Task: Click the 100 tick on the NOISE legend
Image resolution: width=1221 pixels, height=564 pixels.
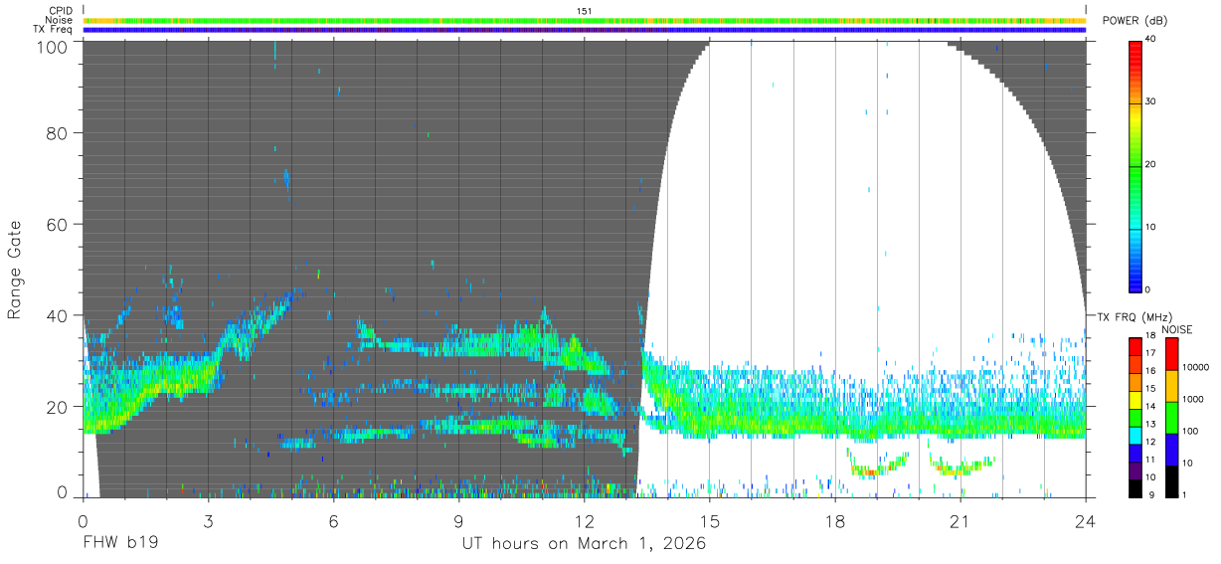Action: 1189,431
